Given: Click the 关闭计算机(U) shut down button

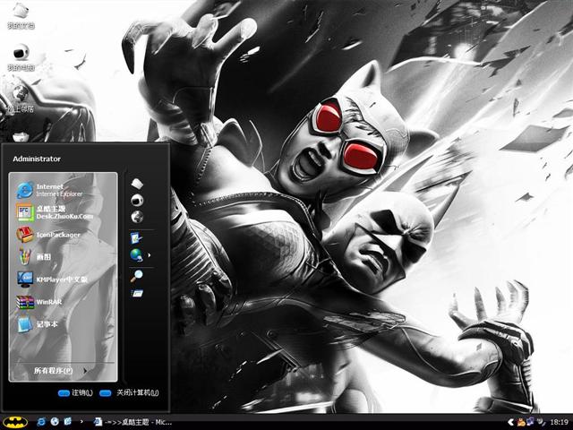Looking at the screenshot, I should [129, 393].
